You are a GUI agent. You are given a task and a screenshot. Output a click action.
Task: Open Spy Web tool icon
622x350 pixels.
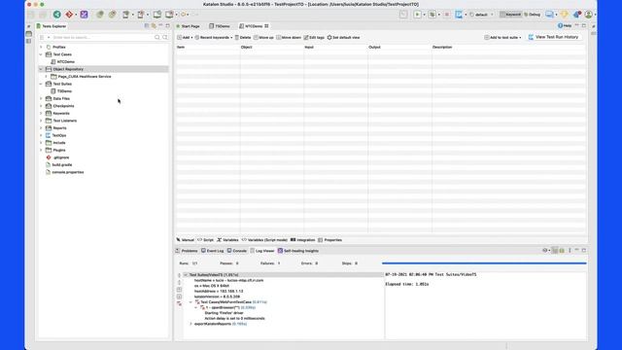[99, 15]
